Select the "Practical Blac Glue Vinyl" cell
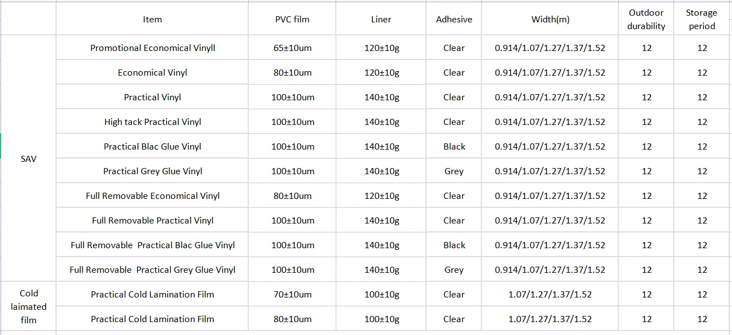 [x=152, y=147]
